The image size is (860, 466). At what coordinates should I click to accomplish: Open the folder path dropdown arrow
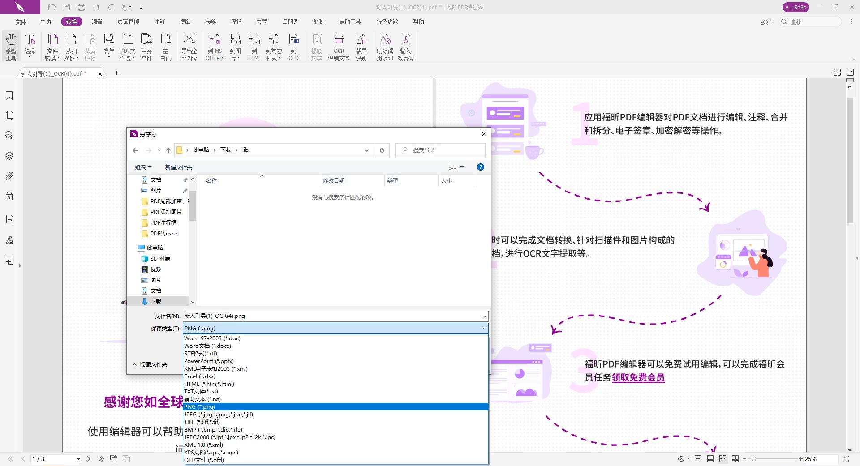(367, 150)
